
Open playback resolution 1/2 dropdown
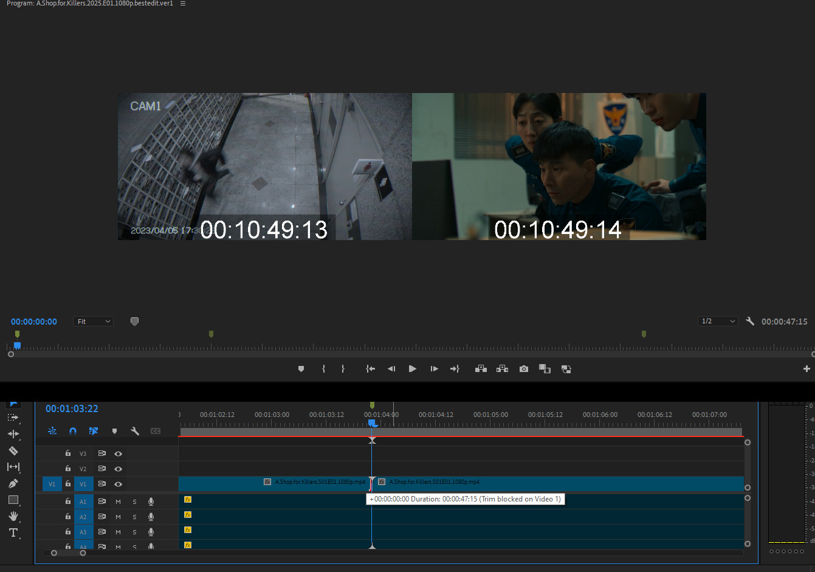(718, 322)
